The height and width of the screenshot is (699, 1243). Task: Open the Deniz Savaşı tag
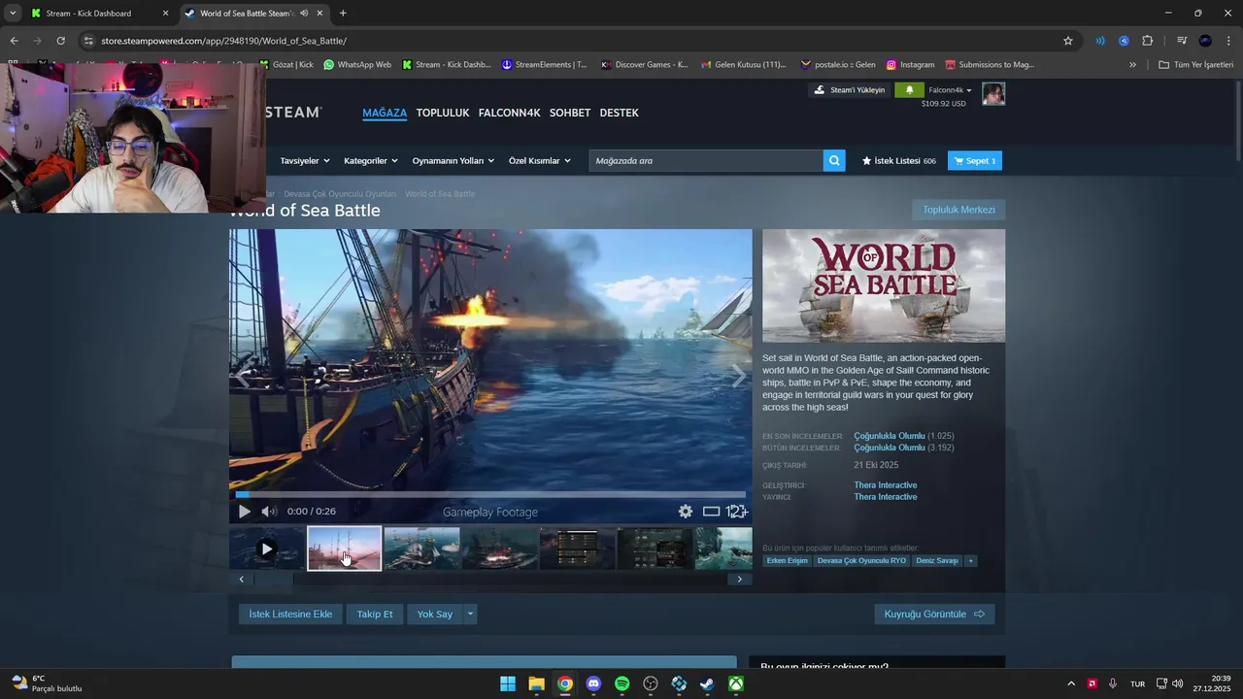pos(937,561)
